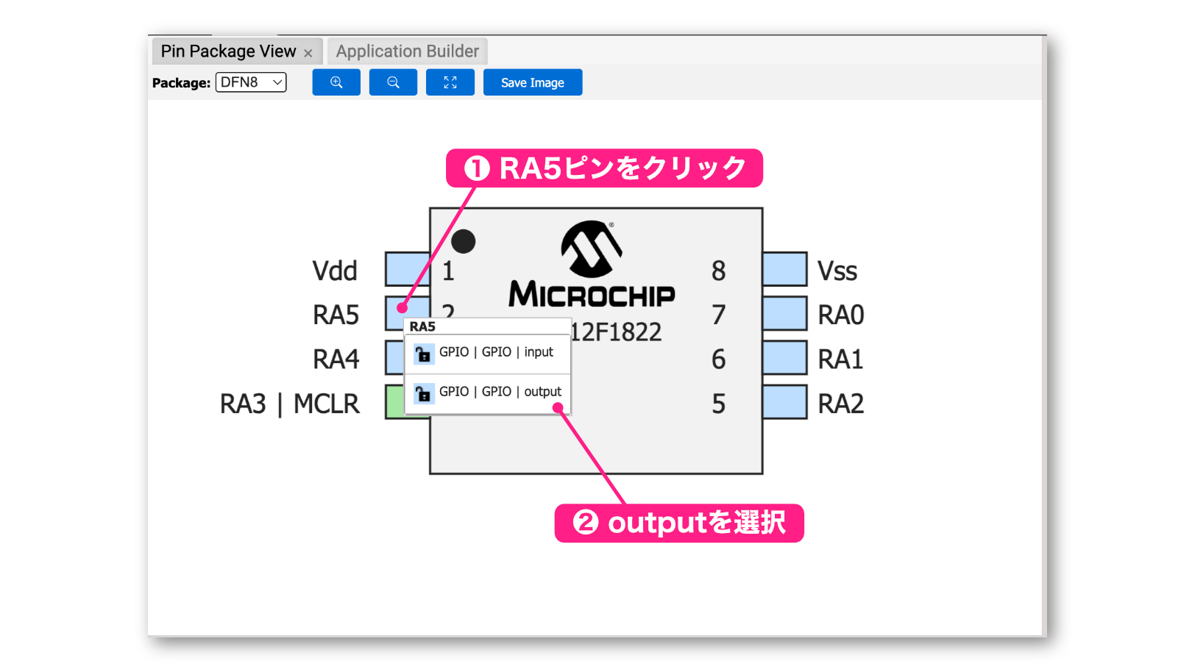Click the 12F1822 device name text

point(617,332)
